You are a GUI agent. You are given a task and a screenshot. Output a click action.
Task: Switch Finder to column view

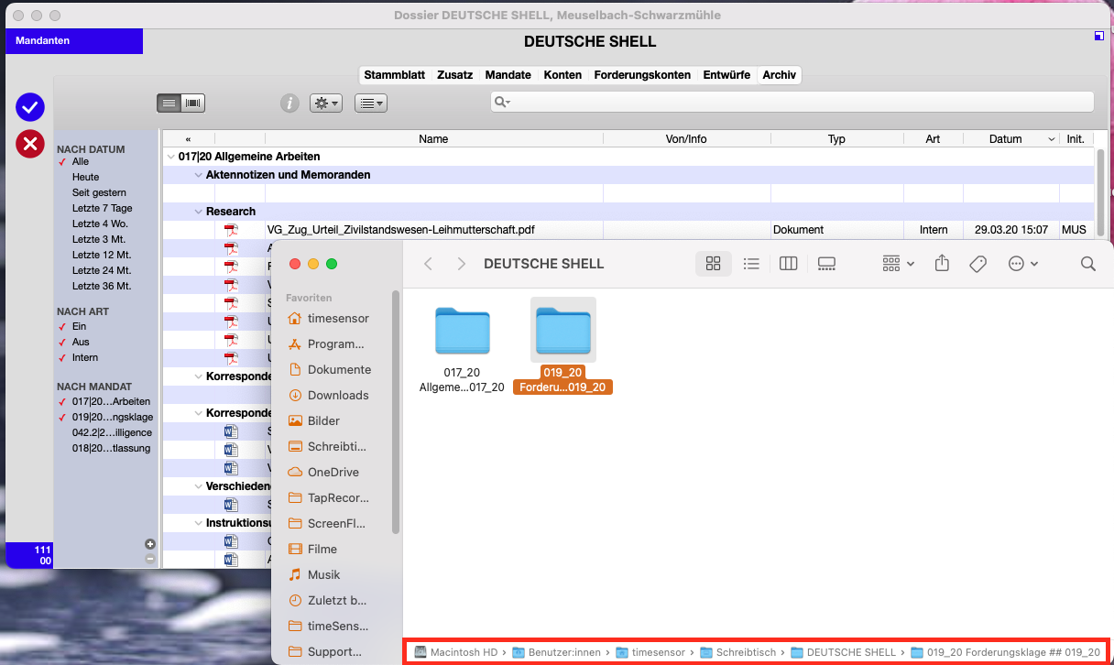pos(788,264)
